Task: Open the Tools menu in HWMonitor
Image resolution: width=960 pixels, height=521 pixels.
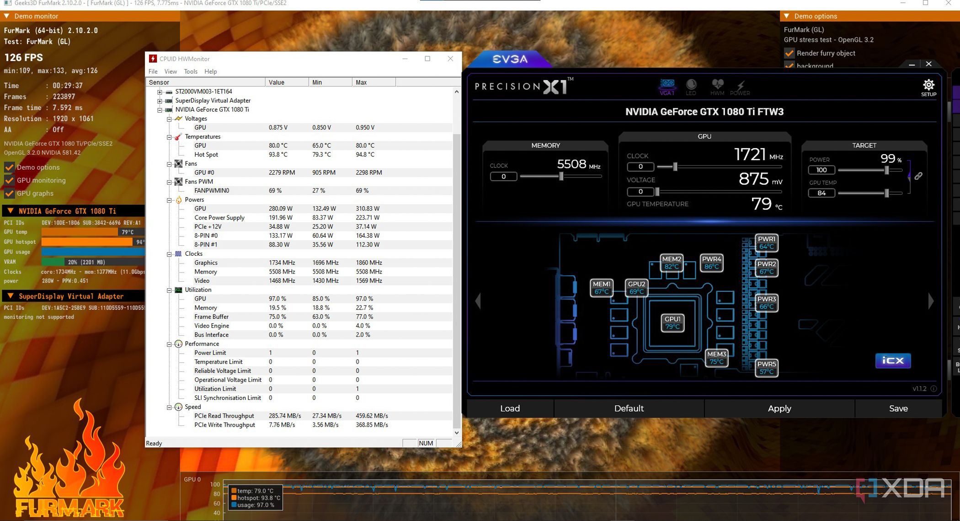Action: coord(191,71)
